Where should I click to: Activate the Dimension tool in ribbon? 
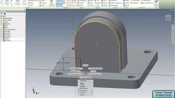pos(59,3)
